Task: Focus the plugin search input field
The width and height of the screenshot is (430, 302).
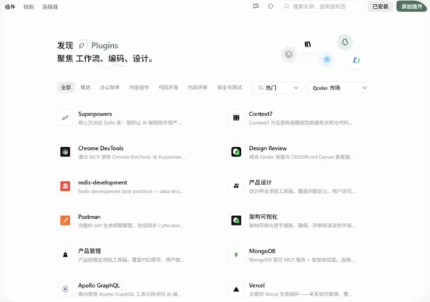Action: click(x=322, y=6)
